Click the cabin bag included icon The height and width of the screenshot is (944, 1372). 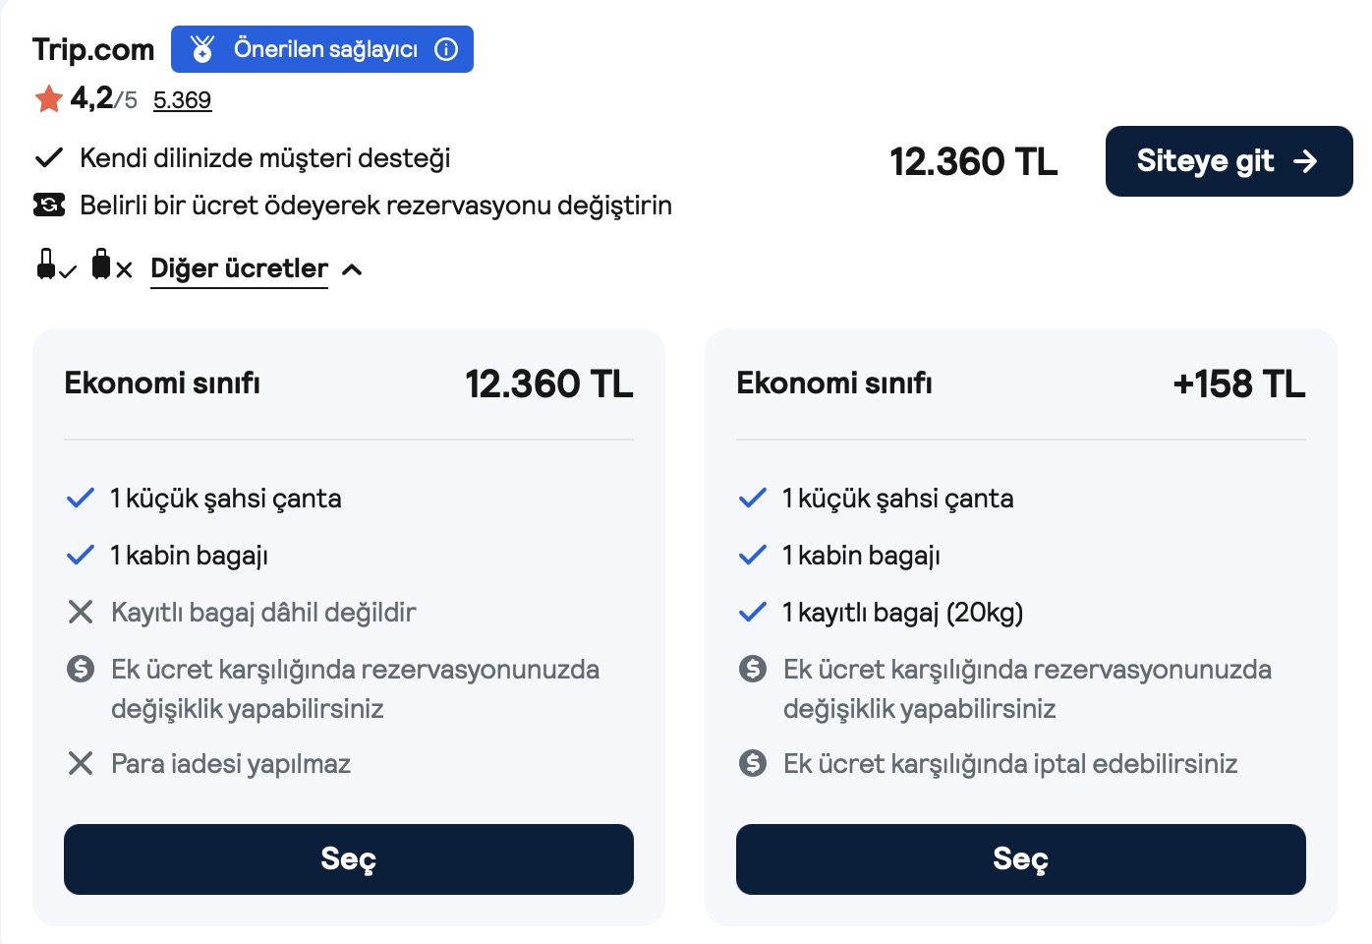55,265
